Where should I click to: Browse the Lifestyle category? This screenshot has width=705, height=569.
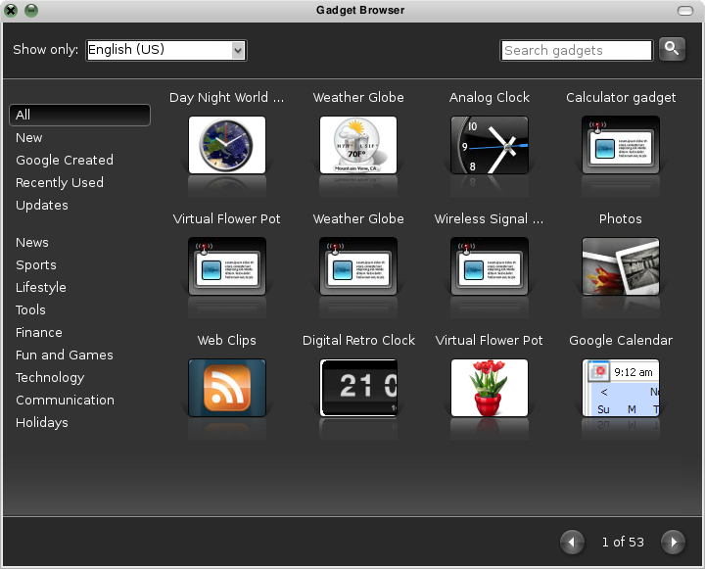40,287
